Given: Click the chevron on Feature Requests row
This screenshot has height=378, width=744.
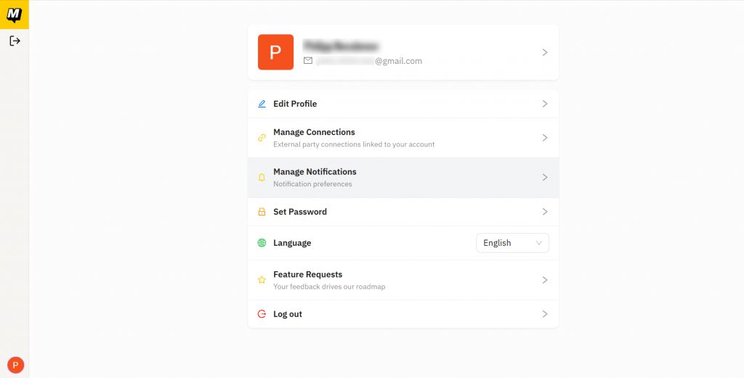Looking at the screenshot, I should click(545, 280).
